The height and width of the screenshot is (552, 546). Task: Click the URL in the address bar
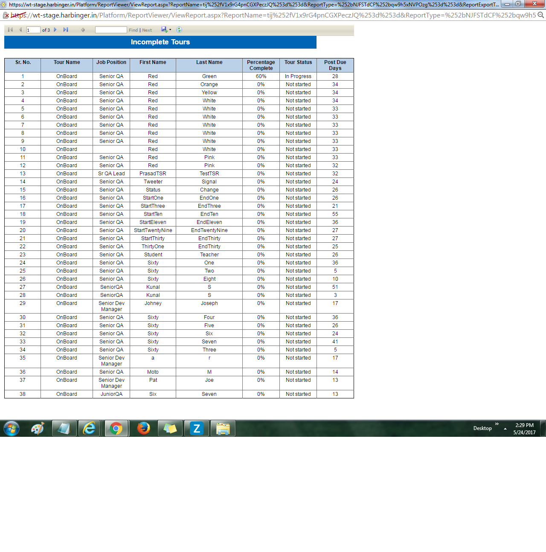pos(273,15)
